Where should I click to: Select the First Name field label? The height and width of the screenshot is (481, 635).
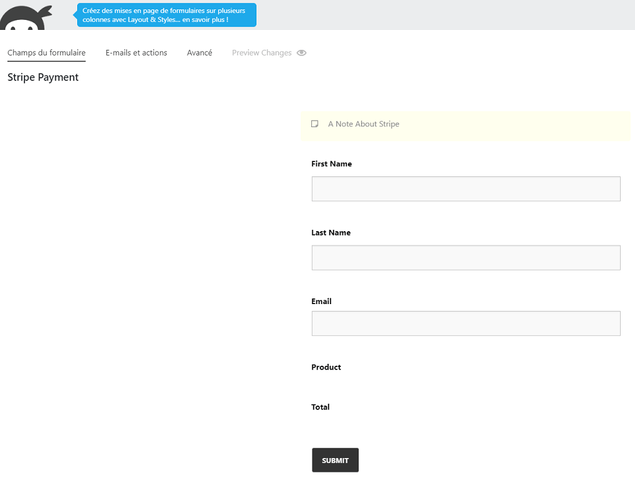pos(331,164)
